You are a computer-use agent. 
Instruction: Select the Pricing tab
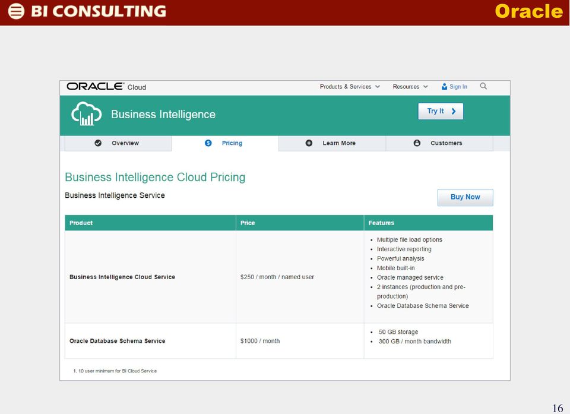click(x=225, y=143)
